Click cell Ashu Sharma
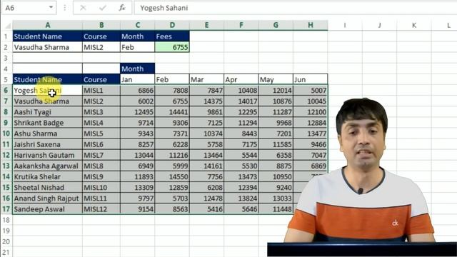This screenshot has width=457, height=257. tap(48, 133)
